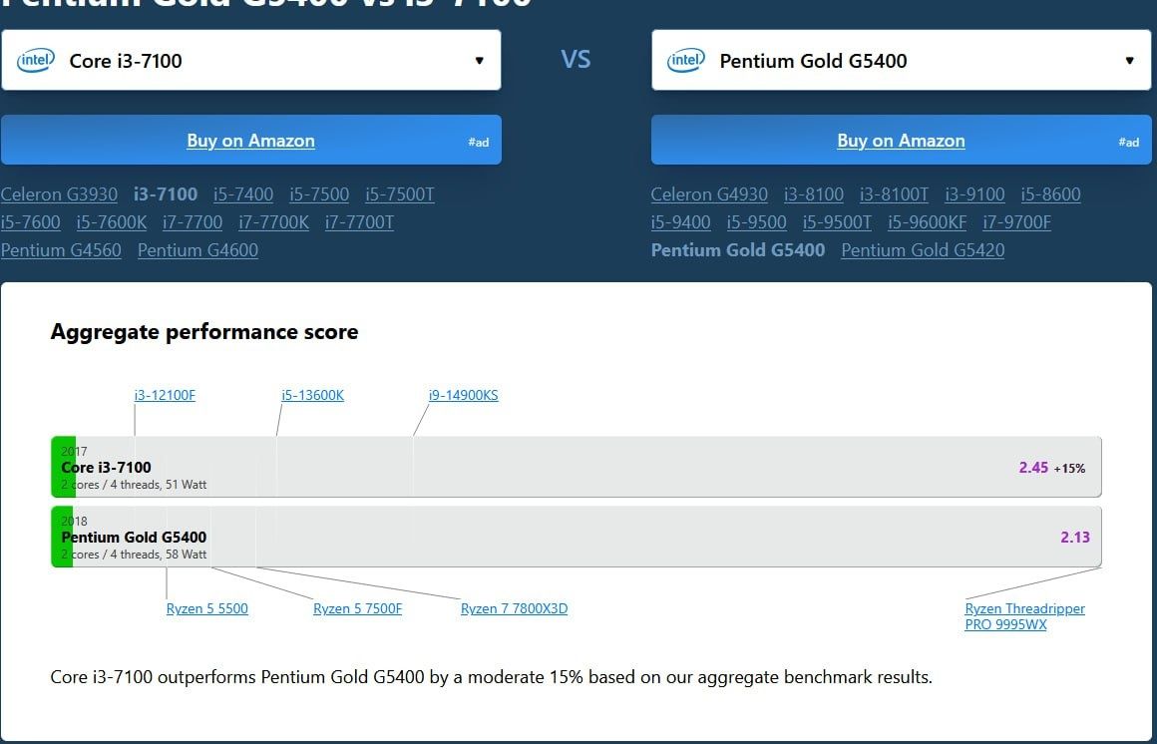The height and width of the screenshot is (744, 1157).
Task: Click the +15% advantage label
Action: click(x=1070, y=468)
